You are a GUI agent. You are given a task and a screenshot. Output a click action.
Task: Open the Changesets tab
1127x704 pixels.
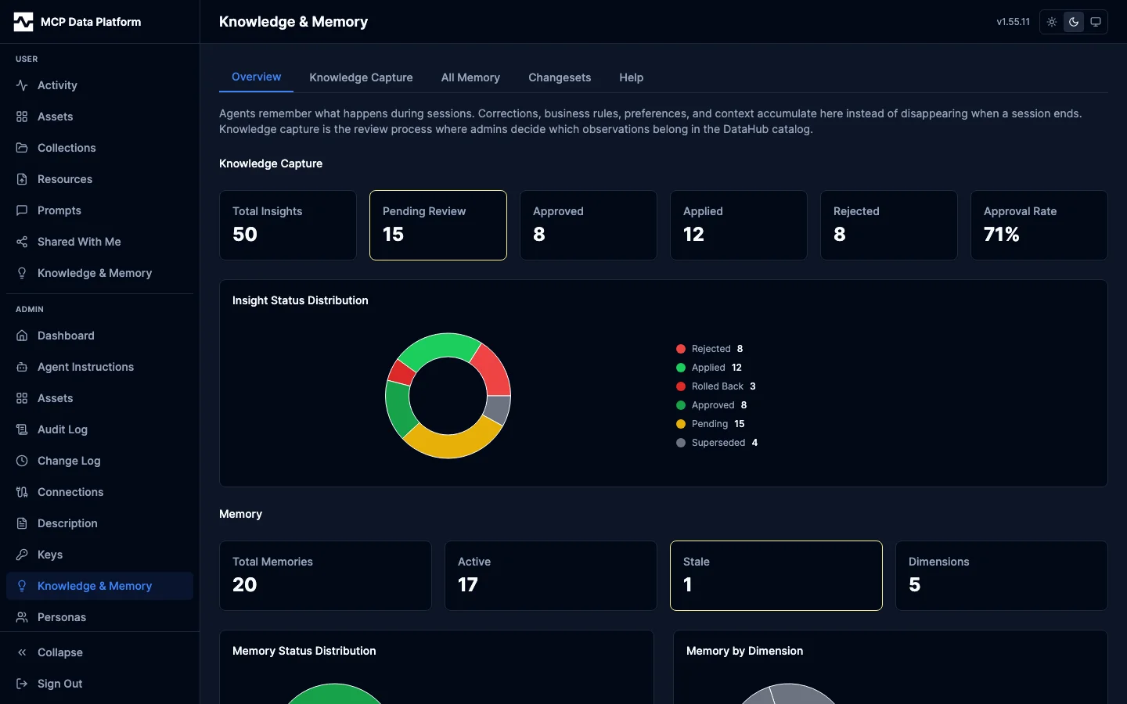click(560, 77)
